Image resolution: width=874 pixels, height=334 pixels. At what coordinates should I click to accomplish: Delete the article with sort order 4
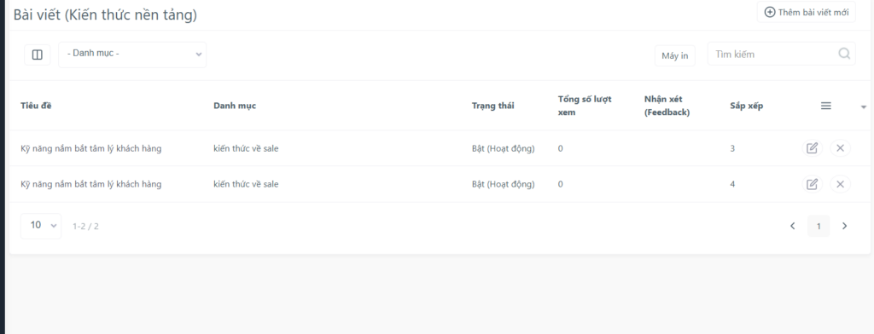pyautogui.click(x=840, y=184)
